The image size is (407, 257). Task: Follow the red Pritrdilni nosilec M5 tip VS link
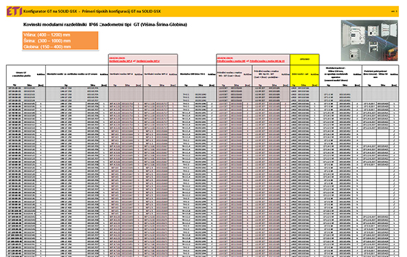click(267, 62)
